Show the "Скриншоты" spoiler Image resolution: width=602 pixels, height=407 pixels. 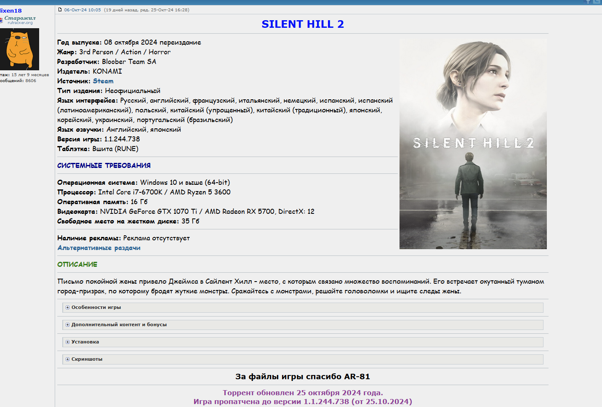(x=303, y=359)
